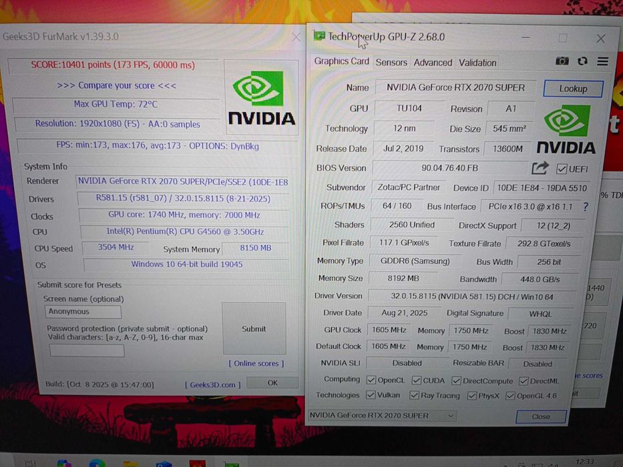The image size is (623, 467).
Task: Open the Validation tab
Action: click(477, 63)
